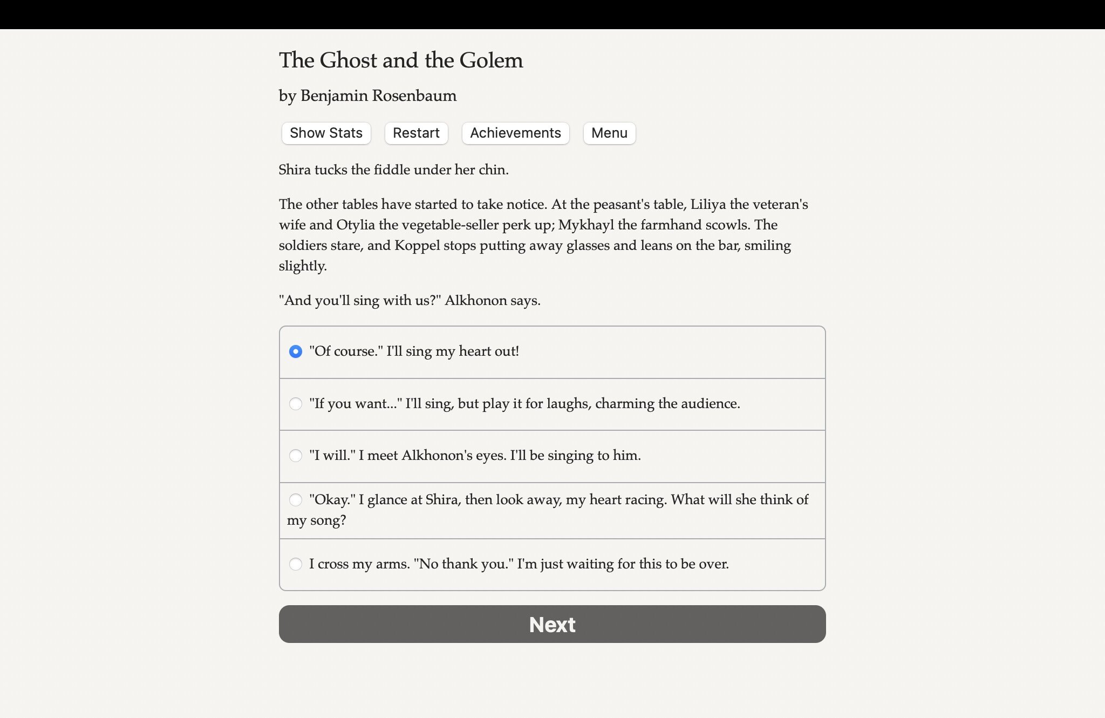The image size is (1105, 718).
Task: Click the Achievements button label text
Action: (x=515, y=133)
